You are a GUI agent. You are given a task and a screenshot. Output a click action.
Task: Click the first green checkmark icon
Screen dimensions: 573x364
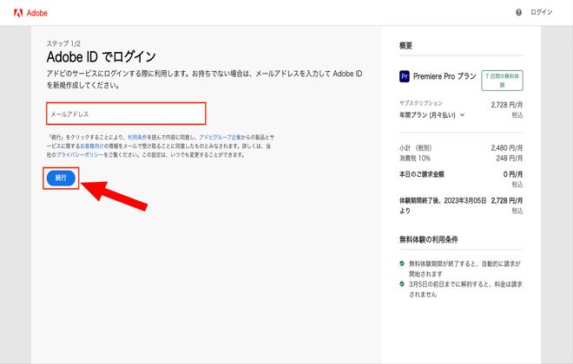click(x=402, y=262)
